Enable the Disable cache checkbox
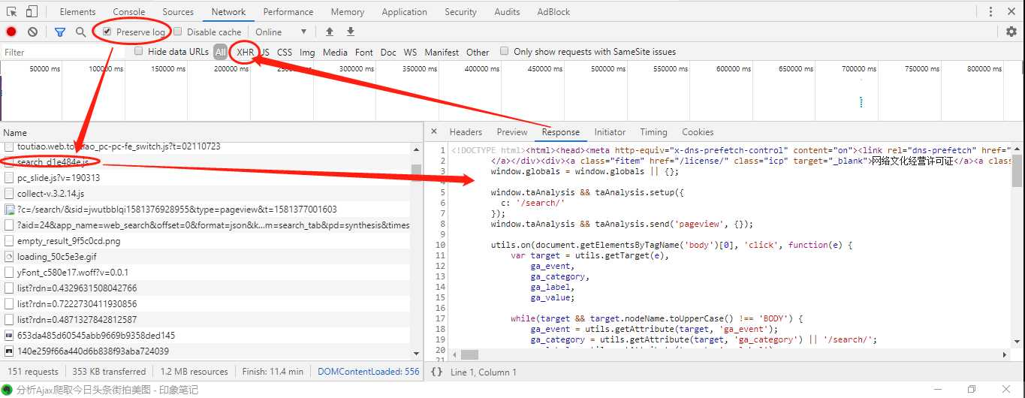Viewport: 1025px width, 398px height. pos(178,32)
